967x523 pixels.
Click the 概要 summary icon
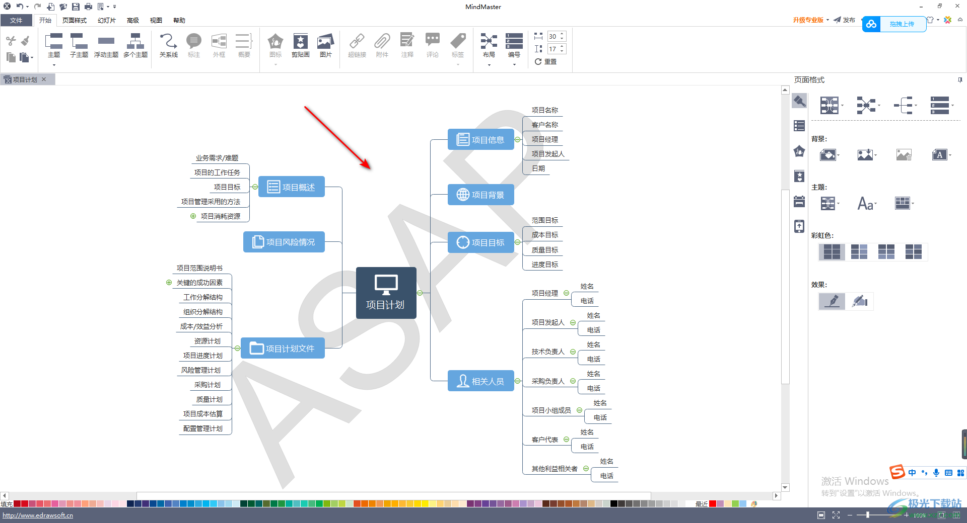(244, 41)
